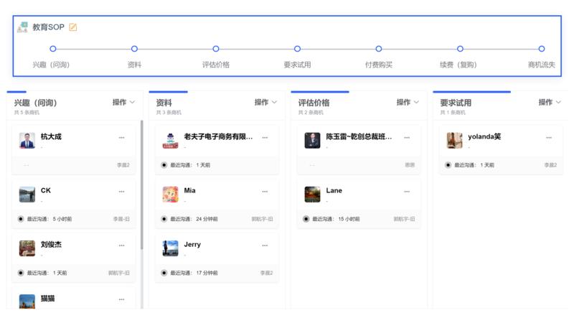574x323 pixels.
Task: Click 最近沟通: 24 分钟前 on Mia card
Action: coord(194,219)
